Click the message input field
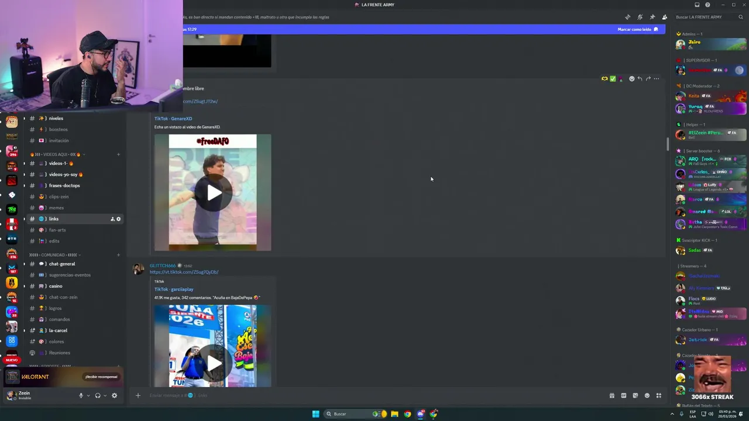 pyautogui.click(x=374, y=395)
